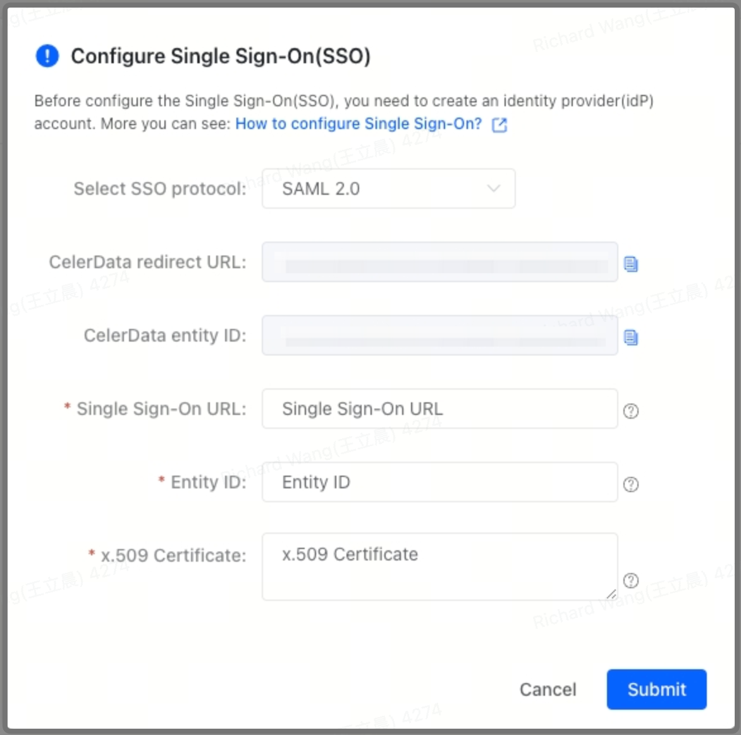Click the blue info icon by dialog title
Image resolution: width=741 pixels, height=735 pixels.
coord(47,56)
